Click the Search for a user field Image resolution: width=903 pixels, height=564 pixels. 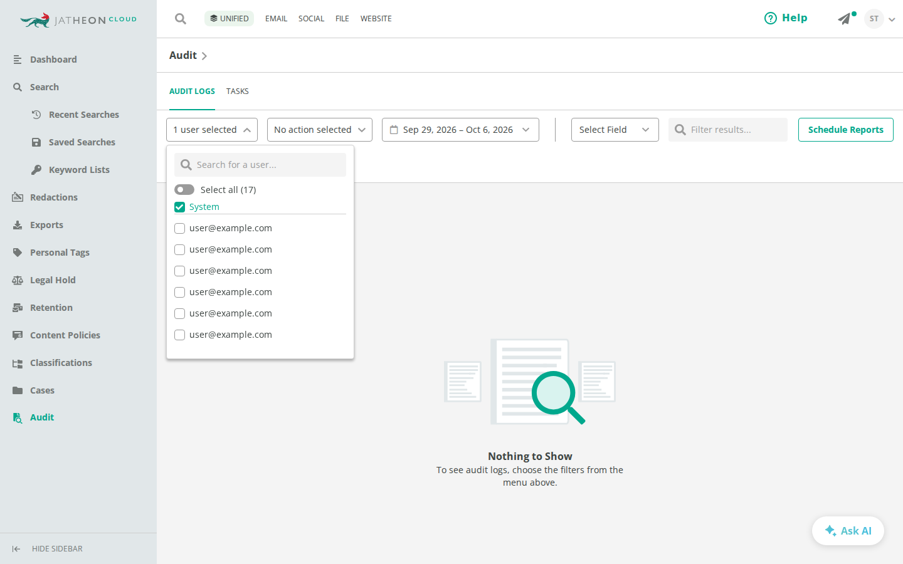tap(260, 165)
